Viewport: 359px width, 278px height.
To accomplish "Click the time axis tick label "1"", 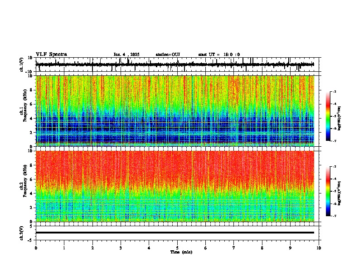I will pos(64,248).
